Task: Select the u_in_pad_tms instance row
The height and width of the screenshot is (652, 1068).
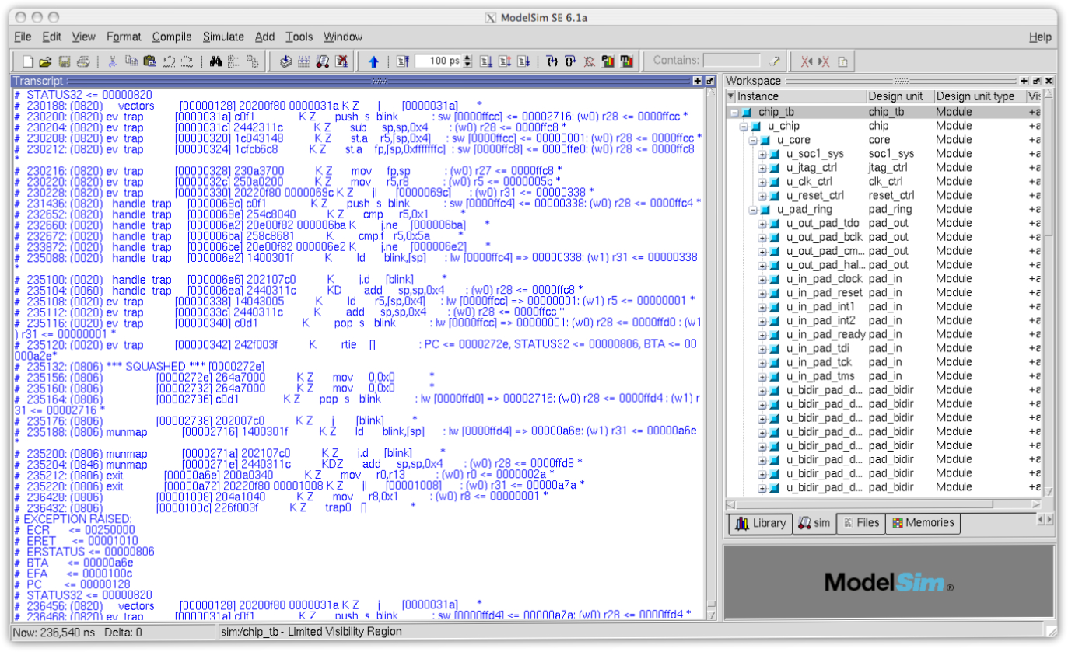Action: click(x=883, y=376)
